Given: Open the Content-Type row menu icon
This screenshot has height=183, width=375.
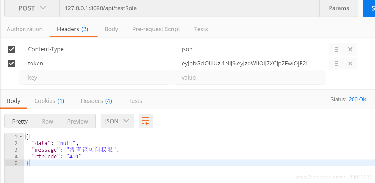Looking at the screenshot, I should point(336,49).
